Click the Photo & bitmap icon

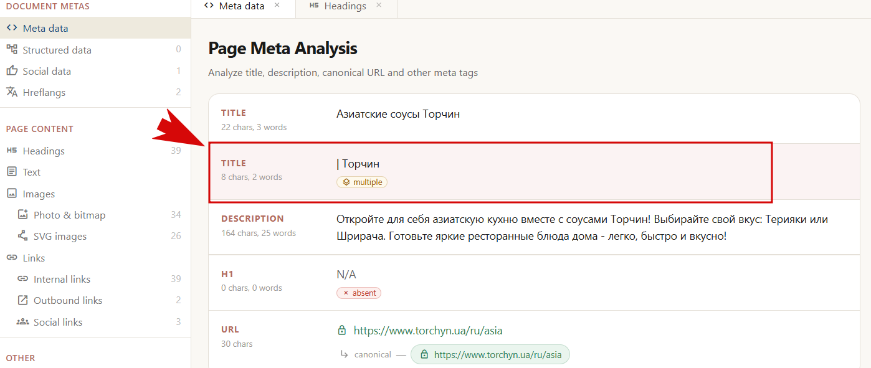[23, 215]
